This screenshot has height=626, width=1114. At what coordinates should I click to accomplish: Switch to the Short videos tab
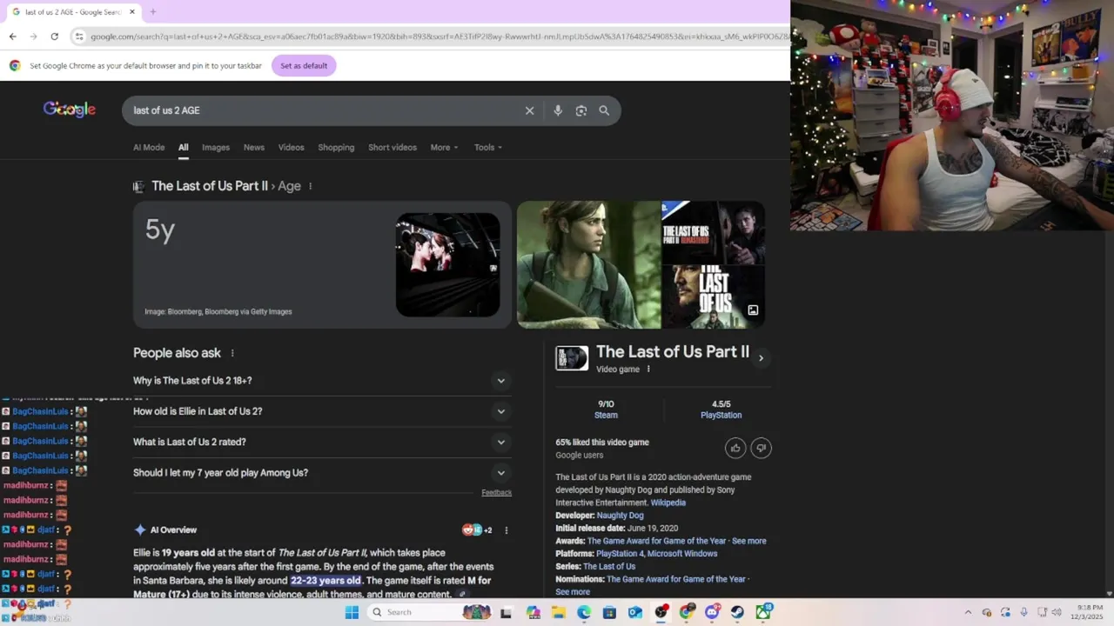(393, 147)
